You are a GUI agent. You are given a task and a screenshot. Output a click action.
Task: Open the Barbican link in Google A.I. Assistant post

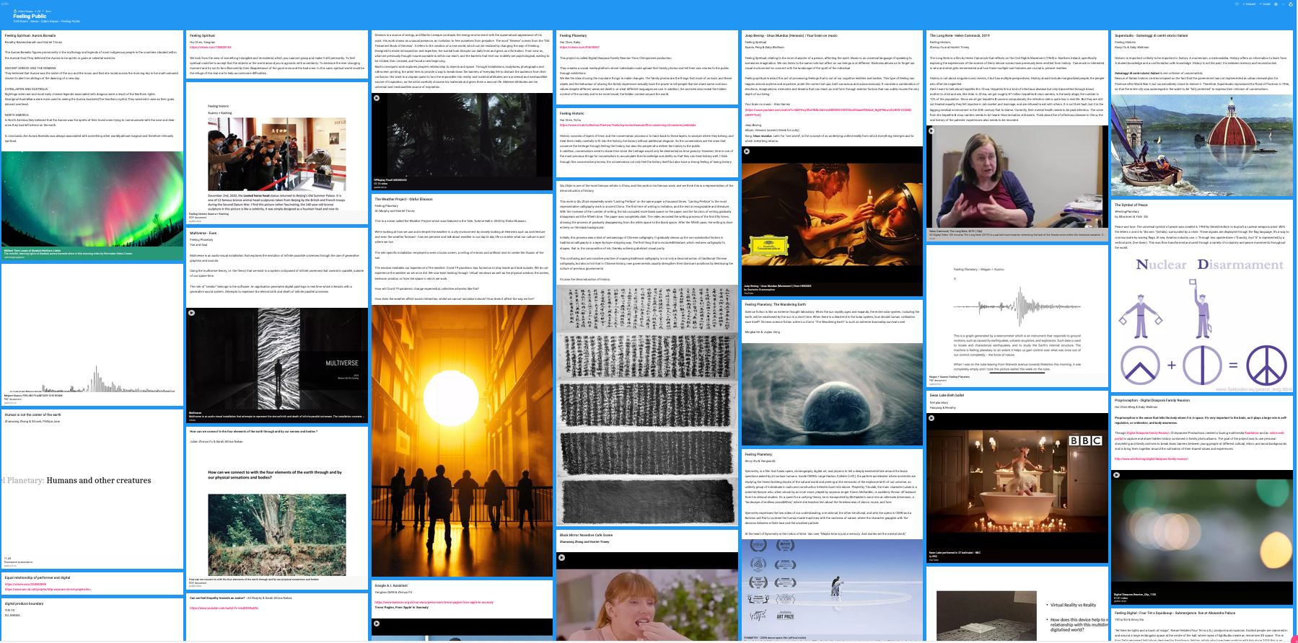point(434,602)
